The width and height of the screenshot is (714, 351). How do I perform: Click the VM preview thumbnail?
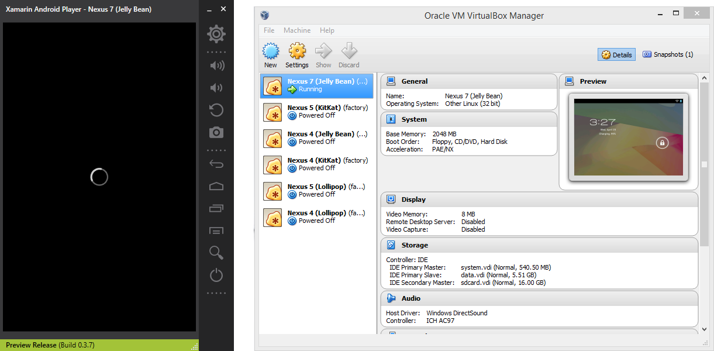click(x=629, y=137)
